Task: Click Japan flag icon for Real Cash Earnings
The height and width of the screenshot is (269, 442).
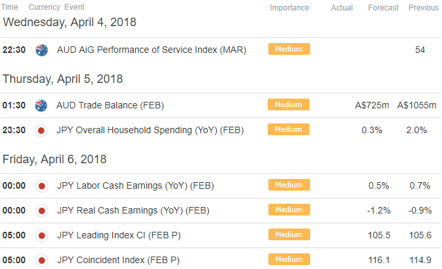Action: click(42, 211)
